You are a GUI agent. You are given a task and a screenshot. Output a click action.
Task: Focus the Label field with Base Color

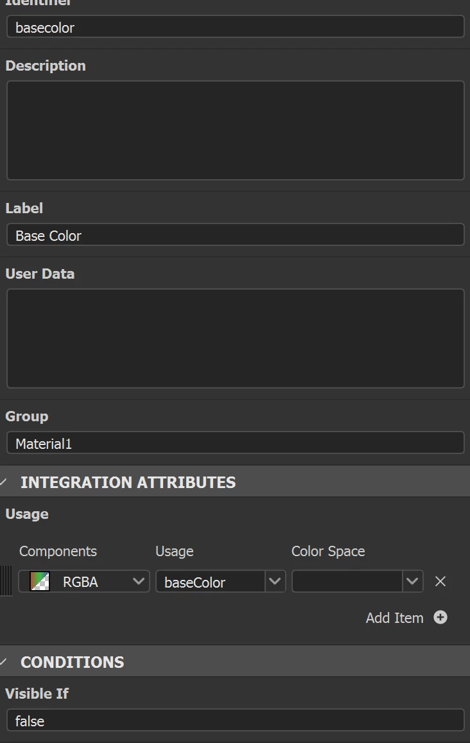(x=235, y=235)
